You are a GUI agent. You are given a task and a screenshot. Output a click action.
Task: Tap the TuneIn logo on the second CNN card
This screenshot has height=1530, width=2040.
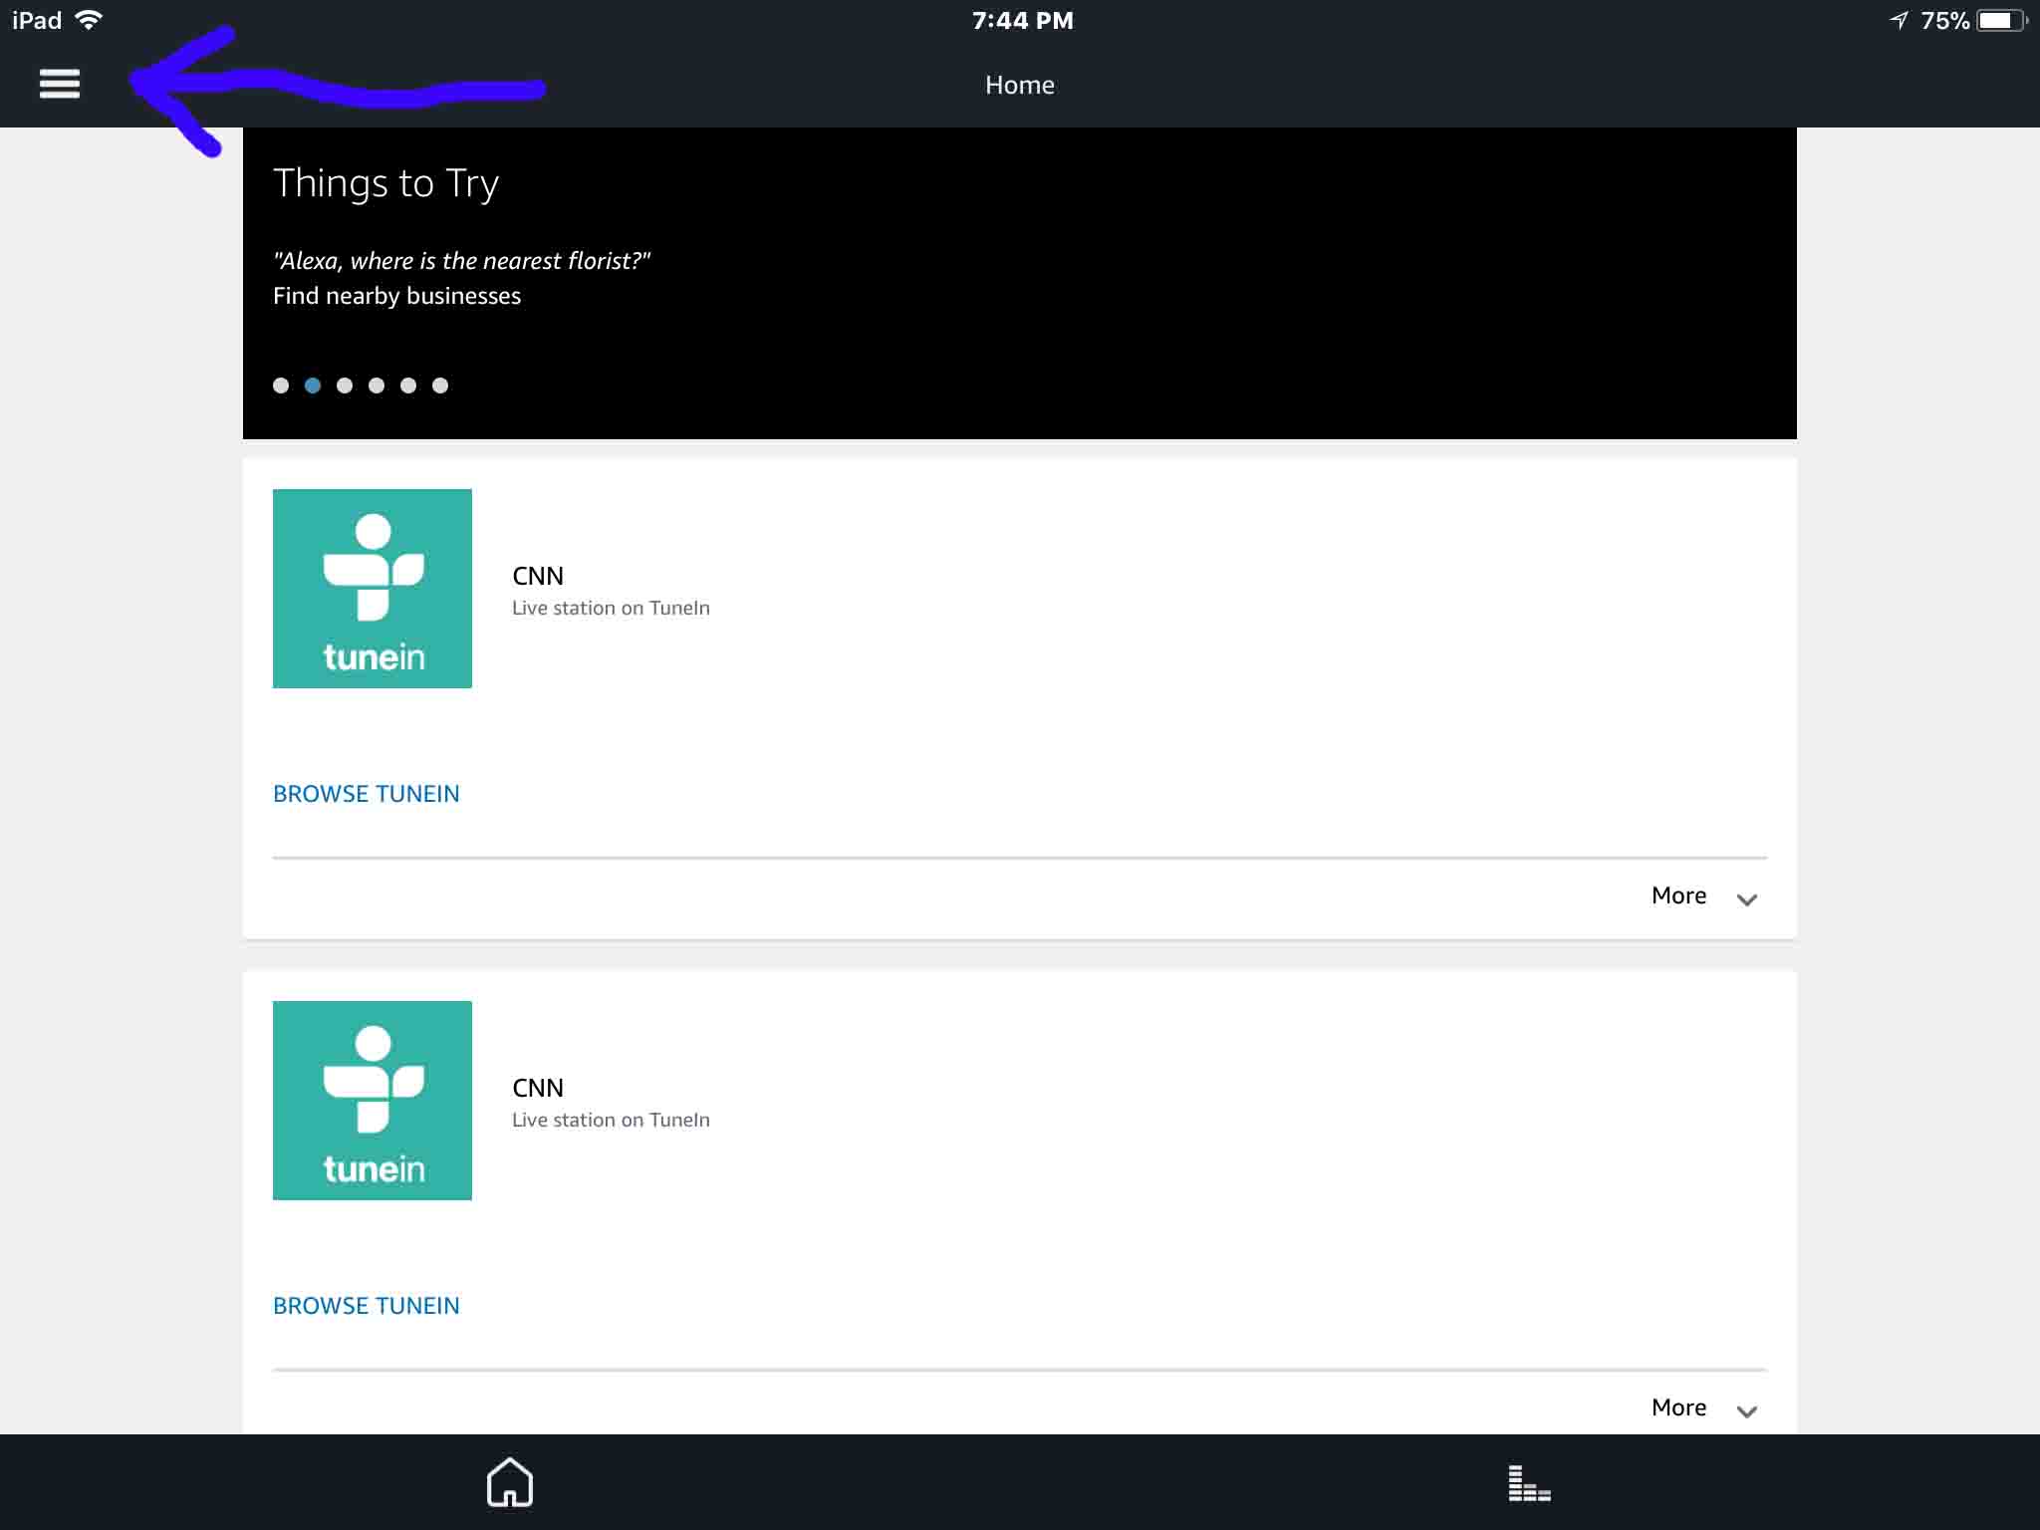pyautogui.click(x=372, y=1100)
